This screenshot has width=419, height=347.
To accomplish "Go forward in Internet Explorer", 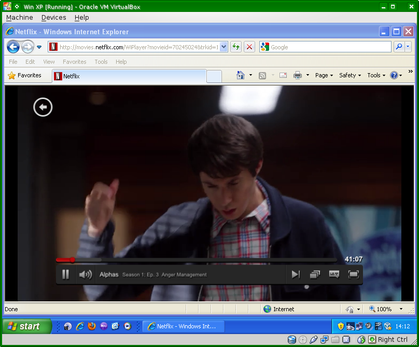I will pos(27,47).
